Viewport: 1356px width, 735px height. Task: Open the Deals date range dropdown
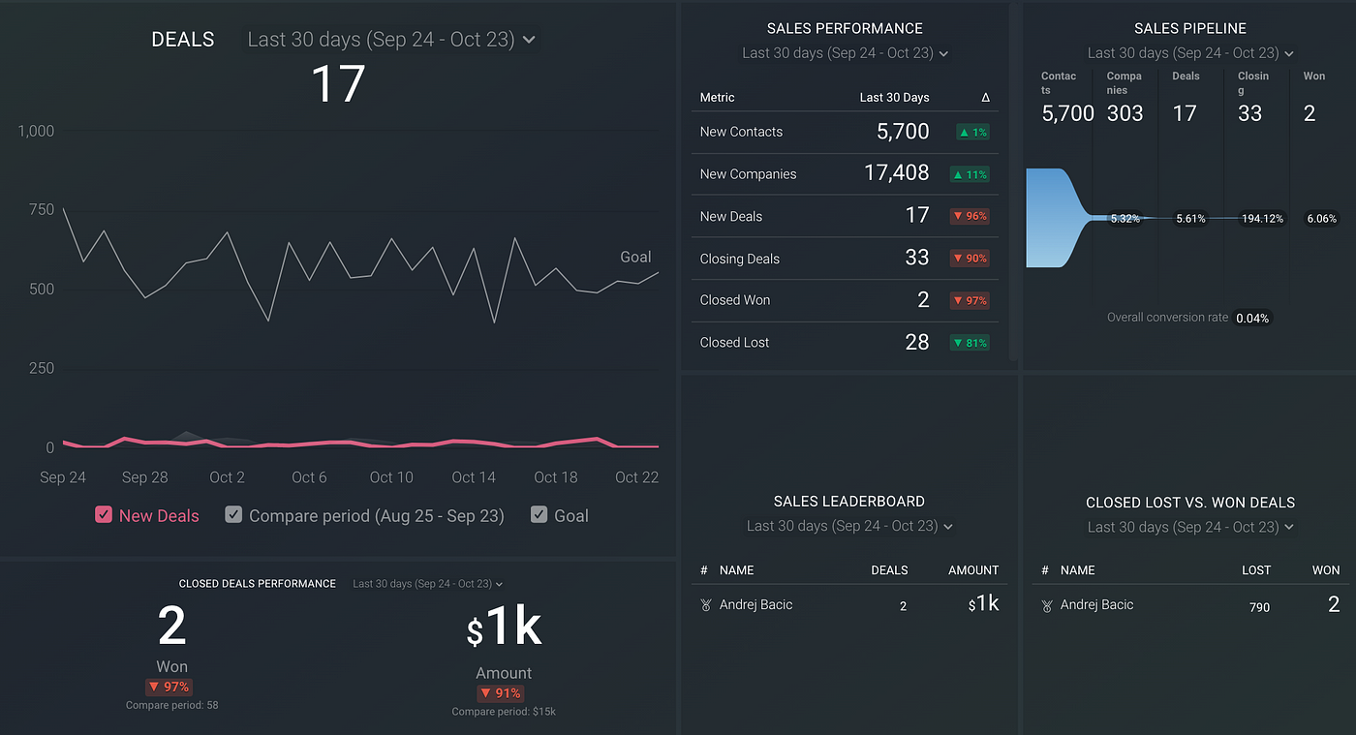(391, 40)
